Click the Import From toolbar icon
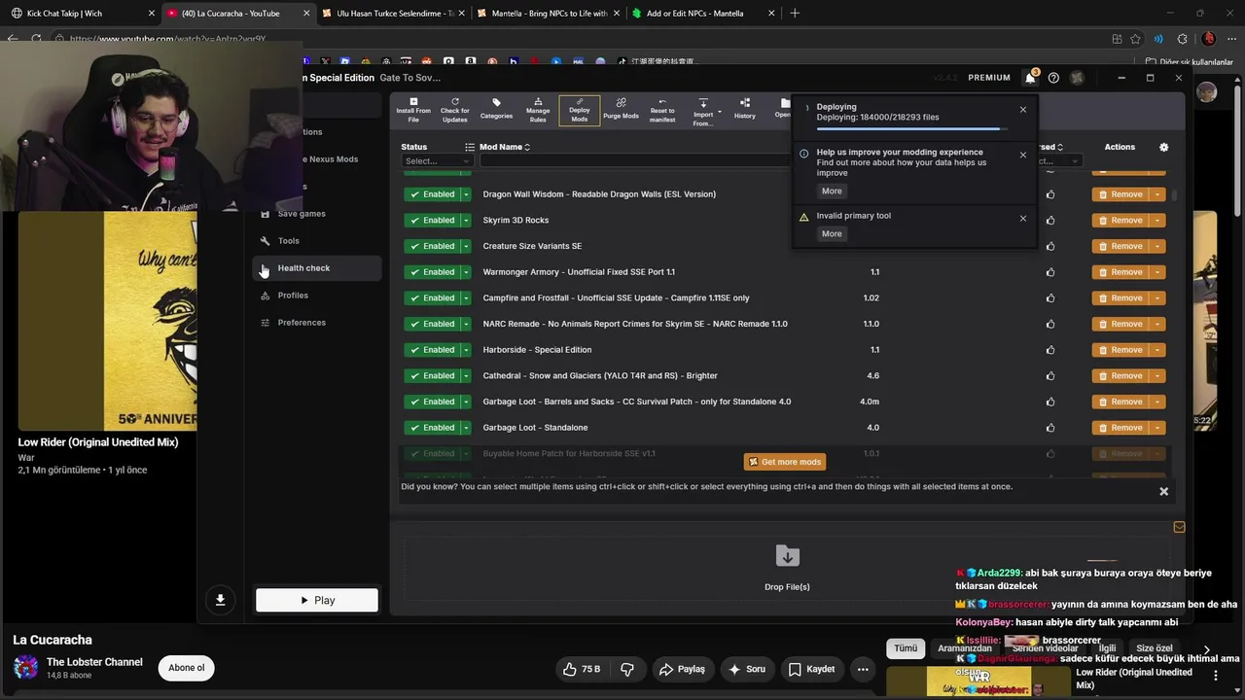 [703, 110]
